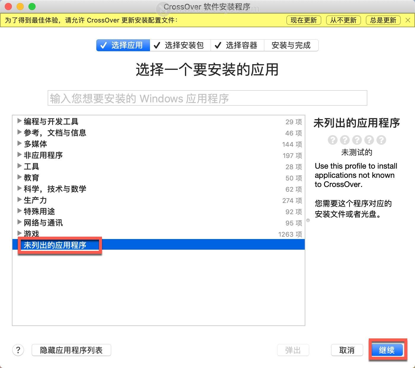Switch to the 选择容器 step tab
This screenshot has height=368, width=415.
pyautogui.click(x=237, y=45)
